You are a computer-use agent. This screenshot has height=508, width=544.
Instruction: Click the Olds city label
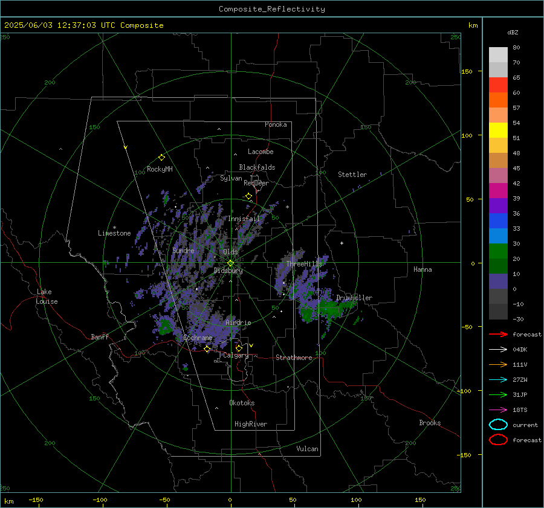click(x=230, y=252)
